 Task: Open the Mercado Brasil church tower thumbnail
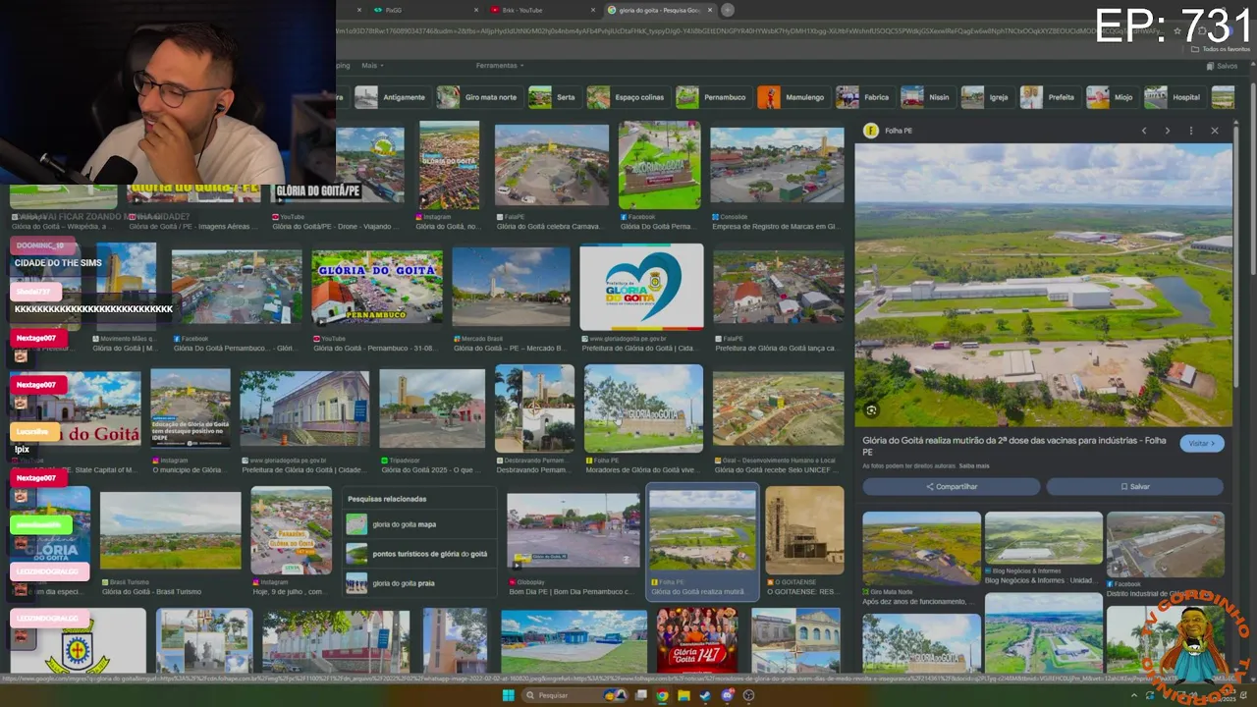(510, 288)
